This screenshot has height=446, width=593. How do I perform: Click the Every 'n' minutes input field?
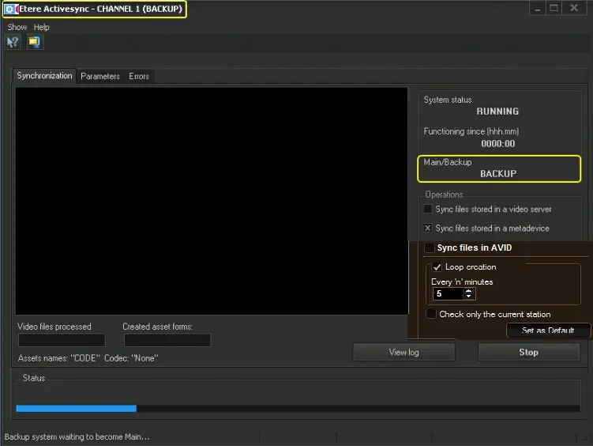click(447, 293)
